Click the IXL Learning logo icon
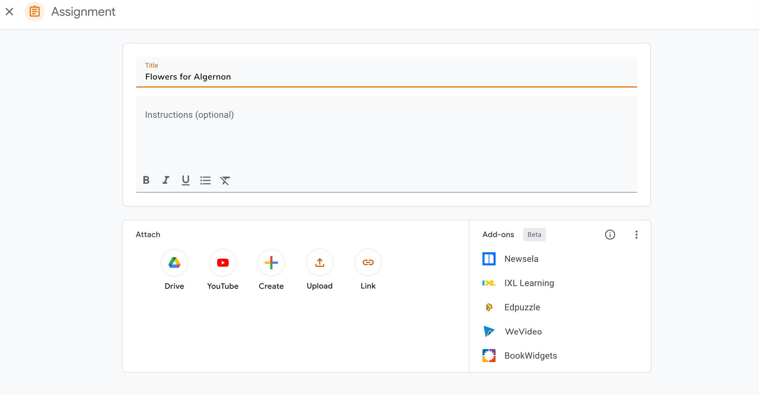Screen dimensions: 759x395 [489, 283]
